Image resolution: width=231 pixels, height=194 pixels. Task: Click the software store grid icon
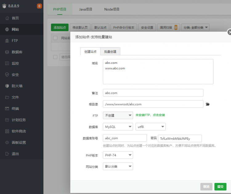tap(7, 131)
